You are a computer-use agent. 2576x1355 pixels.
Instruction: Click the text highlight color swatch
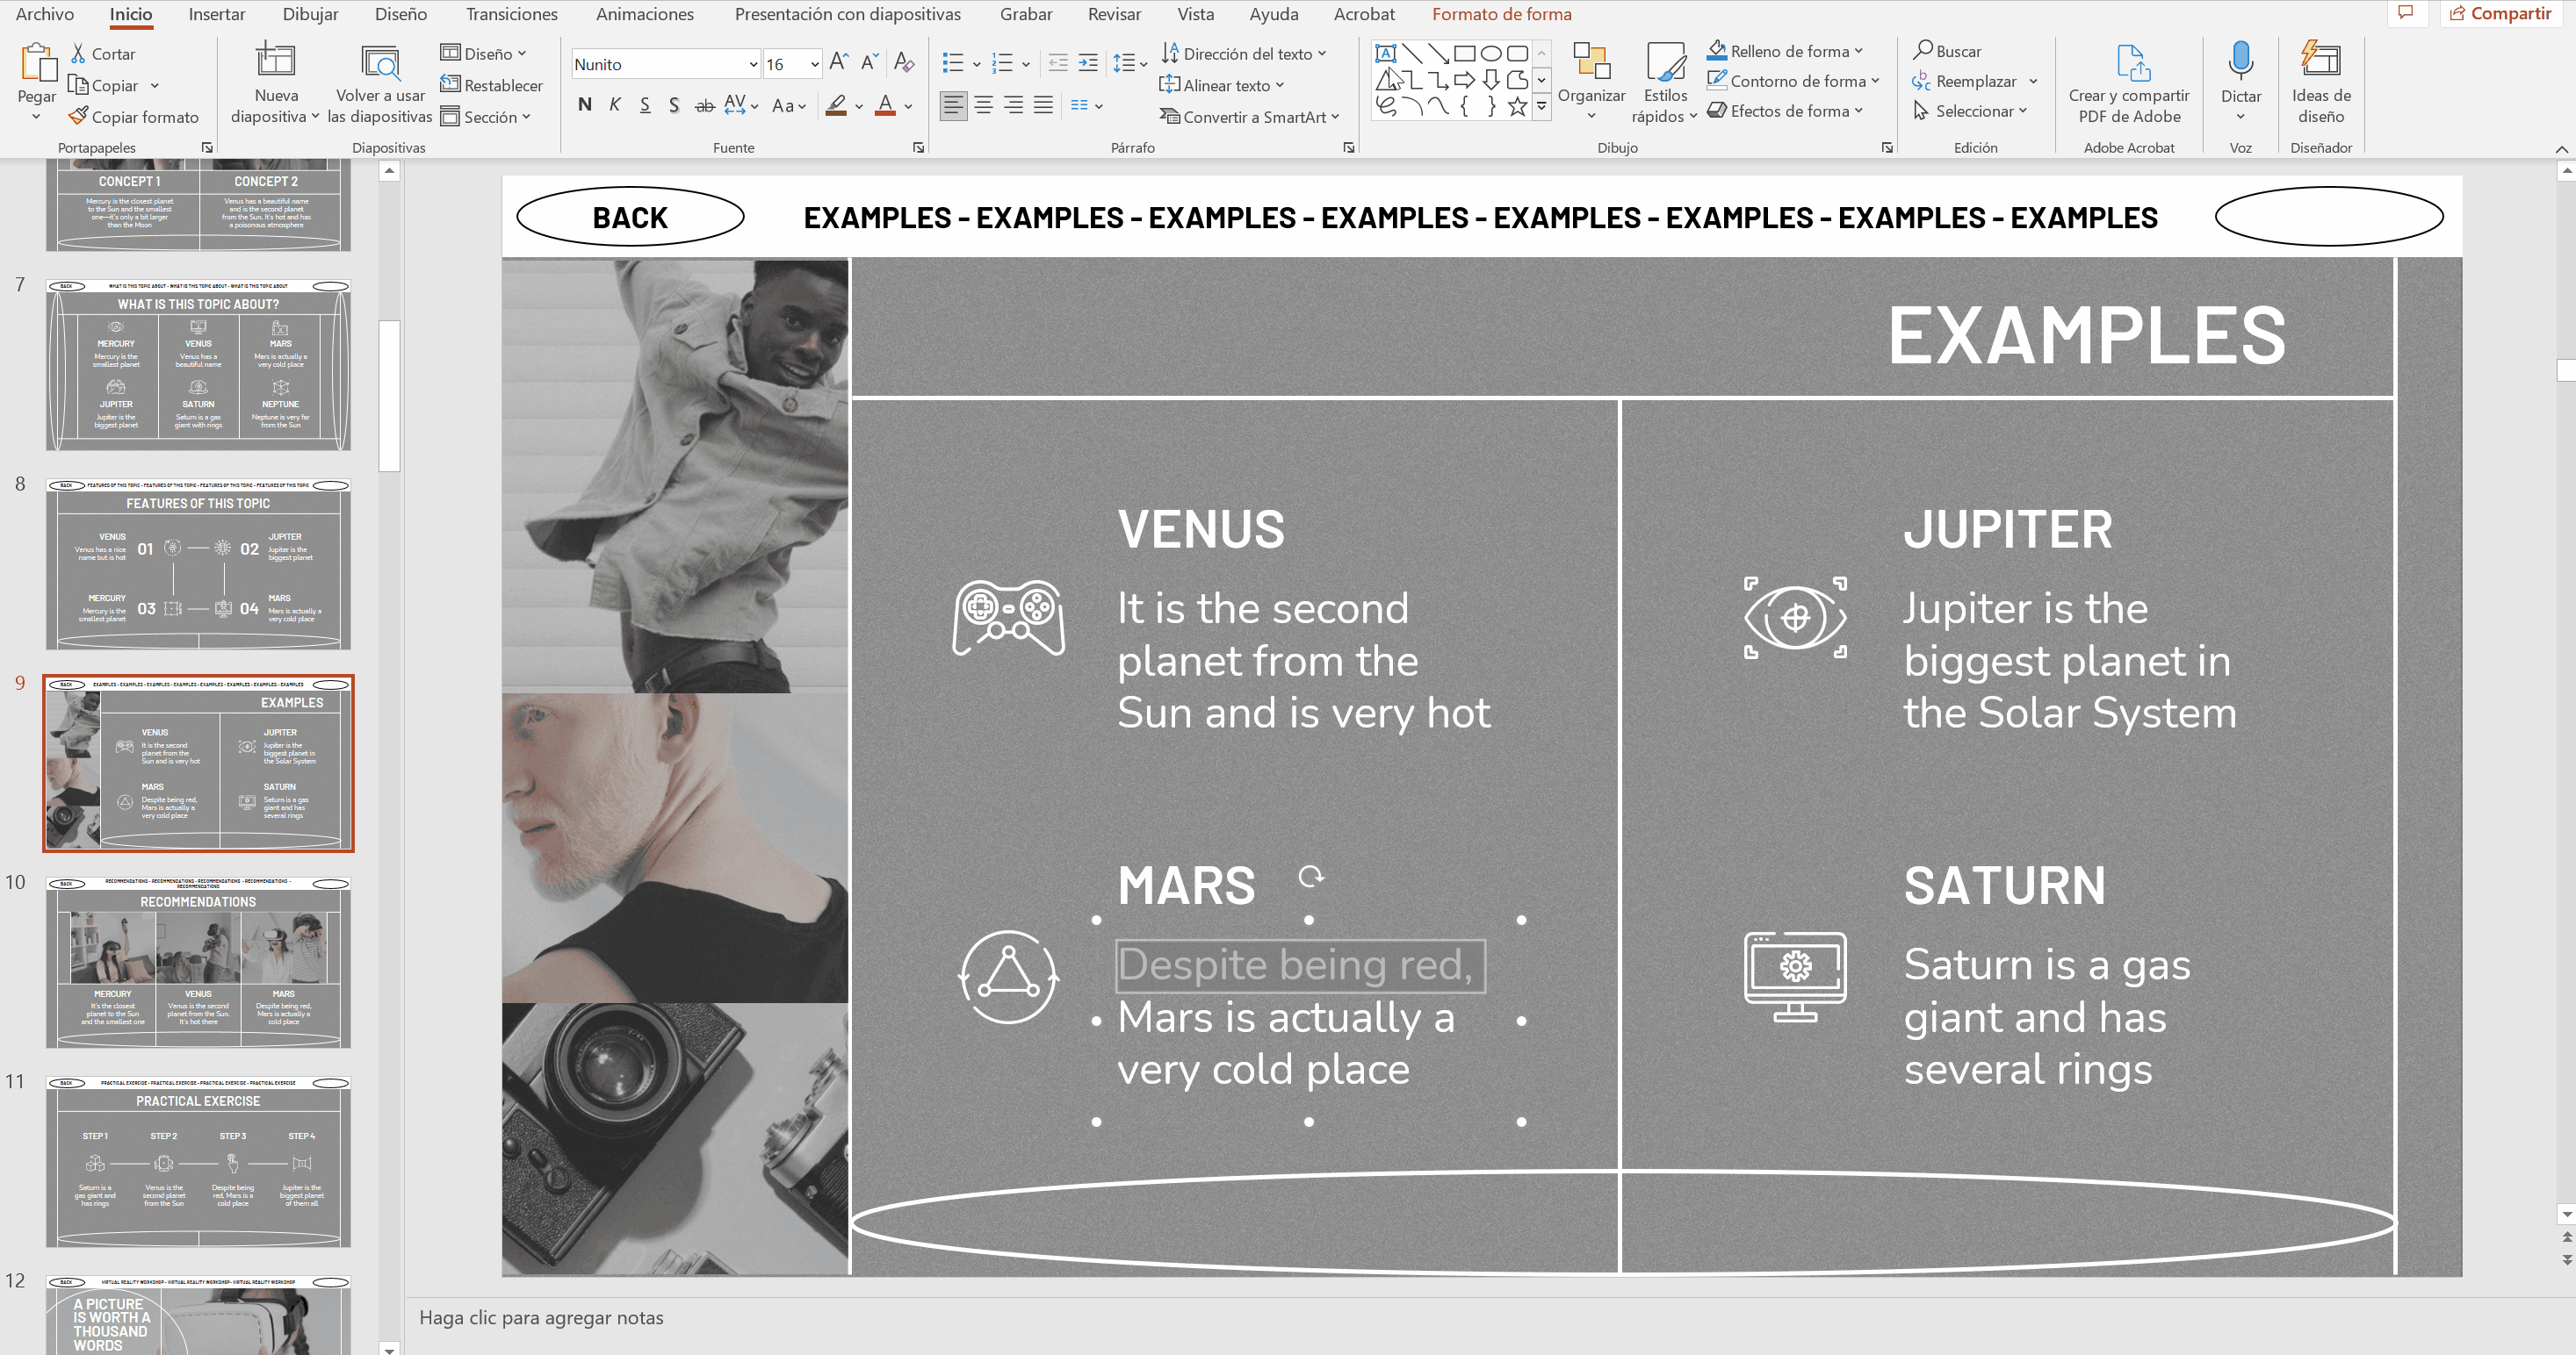836,105
